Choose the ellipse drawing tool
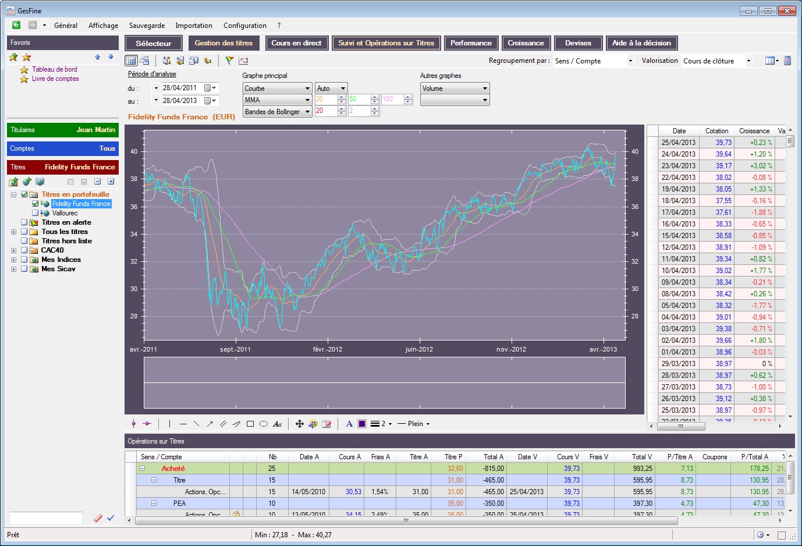The width and height of the screenshot is (802, 546). click(x=264, y=424)
